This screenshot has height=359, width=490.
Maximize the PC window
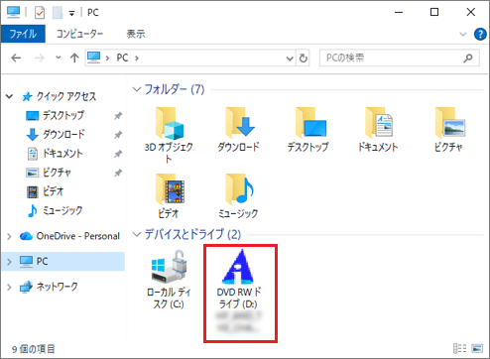(434, 12)
